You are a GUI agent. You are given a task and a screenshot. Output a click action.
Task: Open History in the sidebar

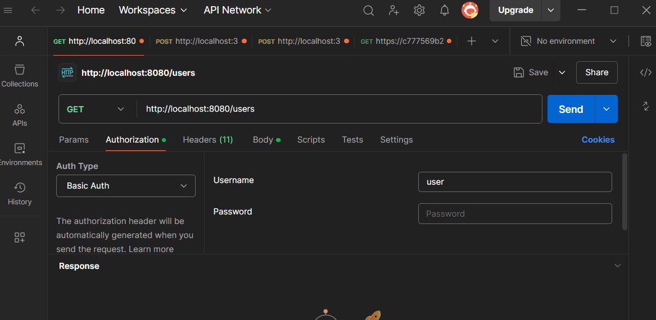coord(20,194)
